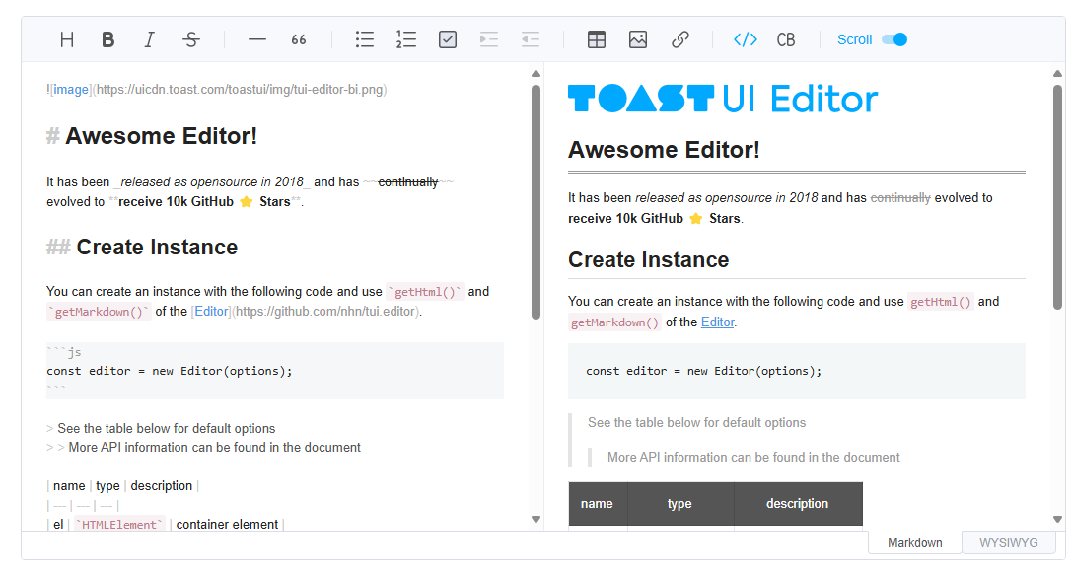Click "See the table below" quote in preview
The width and height of the screenshot is (1072, 573).
[696, 422]
